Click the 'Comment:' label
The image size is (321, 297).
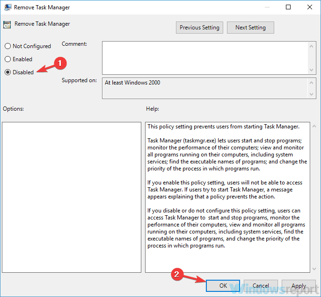pos(74,44)
